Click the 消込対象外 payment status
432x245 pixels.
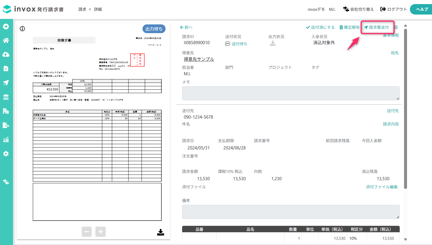324,43
